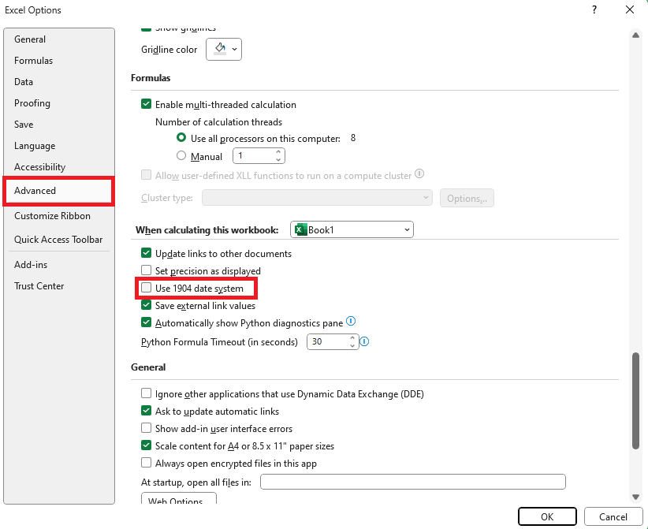
Task: Open the Proofing category
Action: click(58, 103)
